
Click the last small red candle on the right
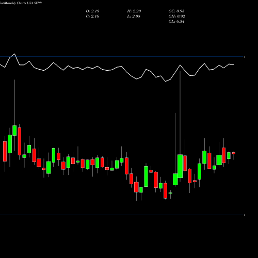click(x=234, y=153)
